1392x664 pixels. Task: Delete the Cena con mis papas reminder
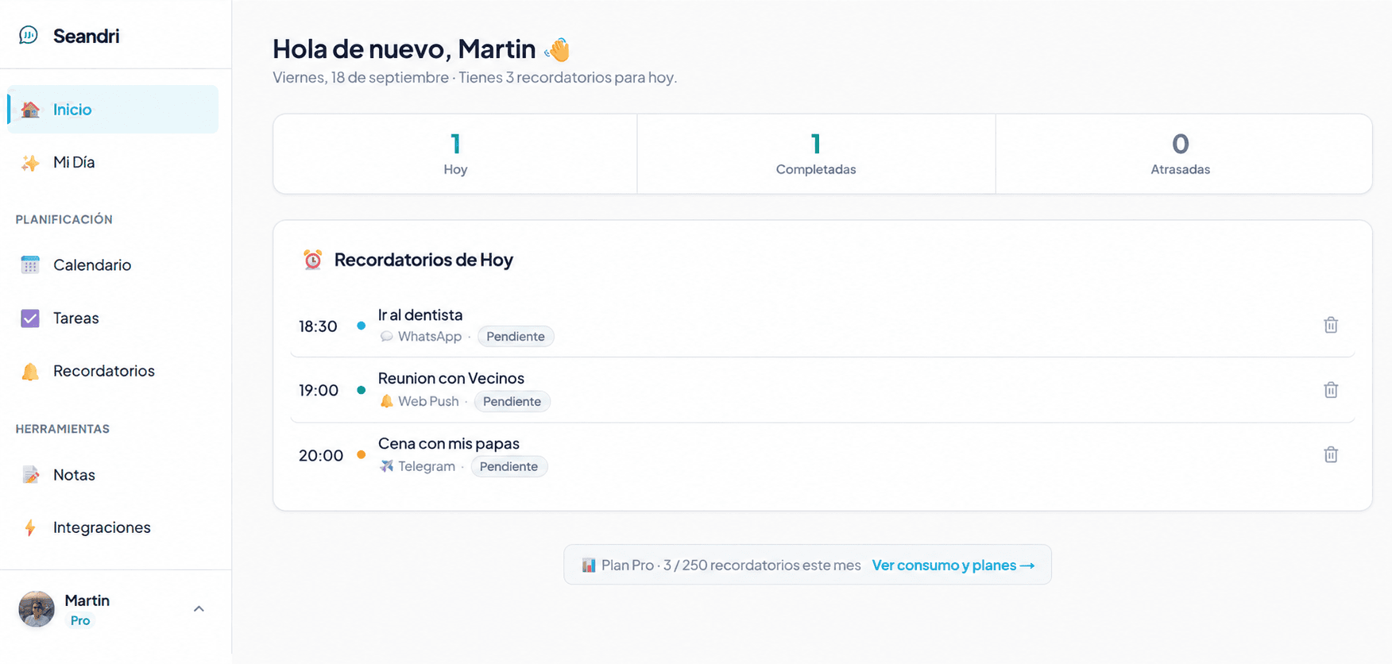pyautogui.click(x=1331, y=455)
